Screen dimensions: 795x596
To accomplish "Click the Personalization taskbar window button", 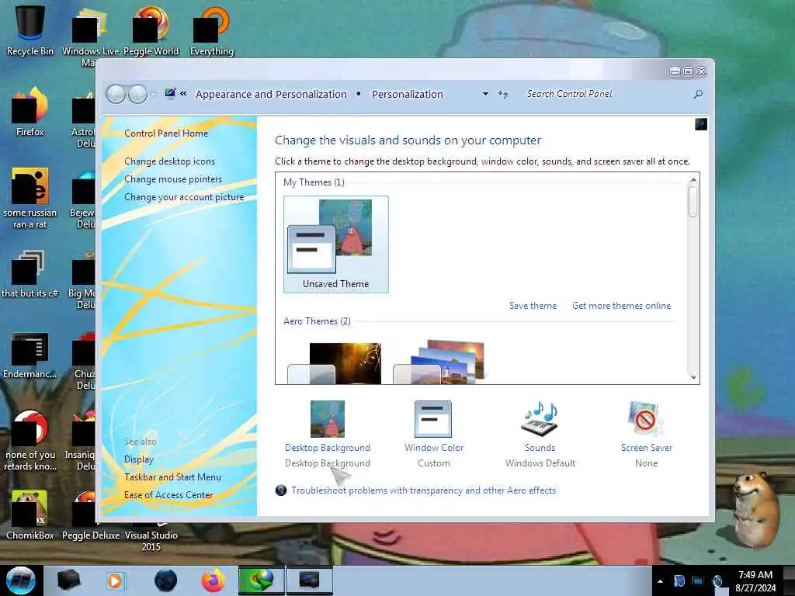I will pos(310,580).
